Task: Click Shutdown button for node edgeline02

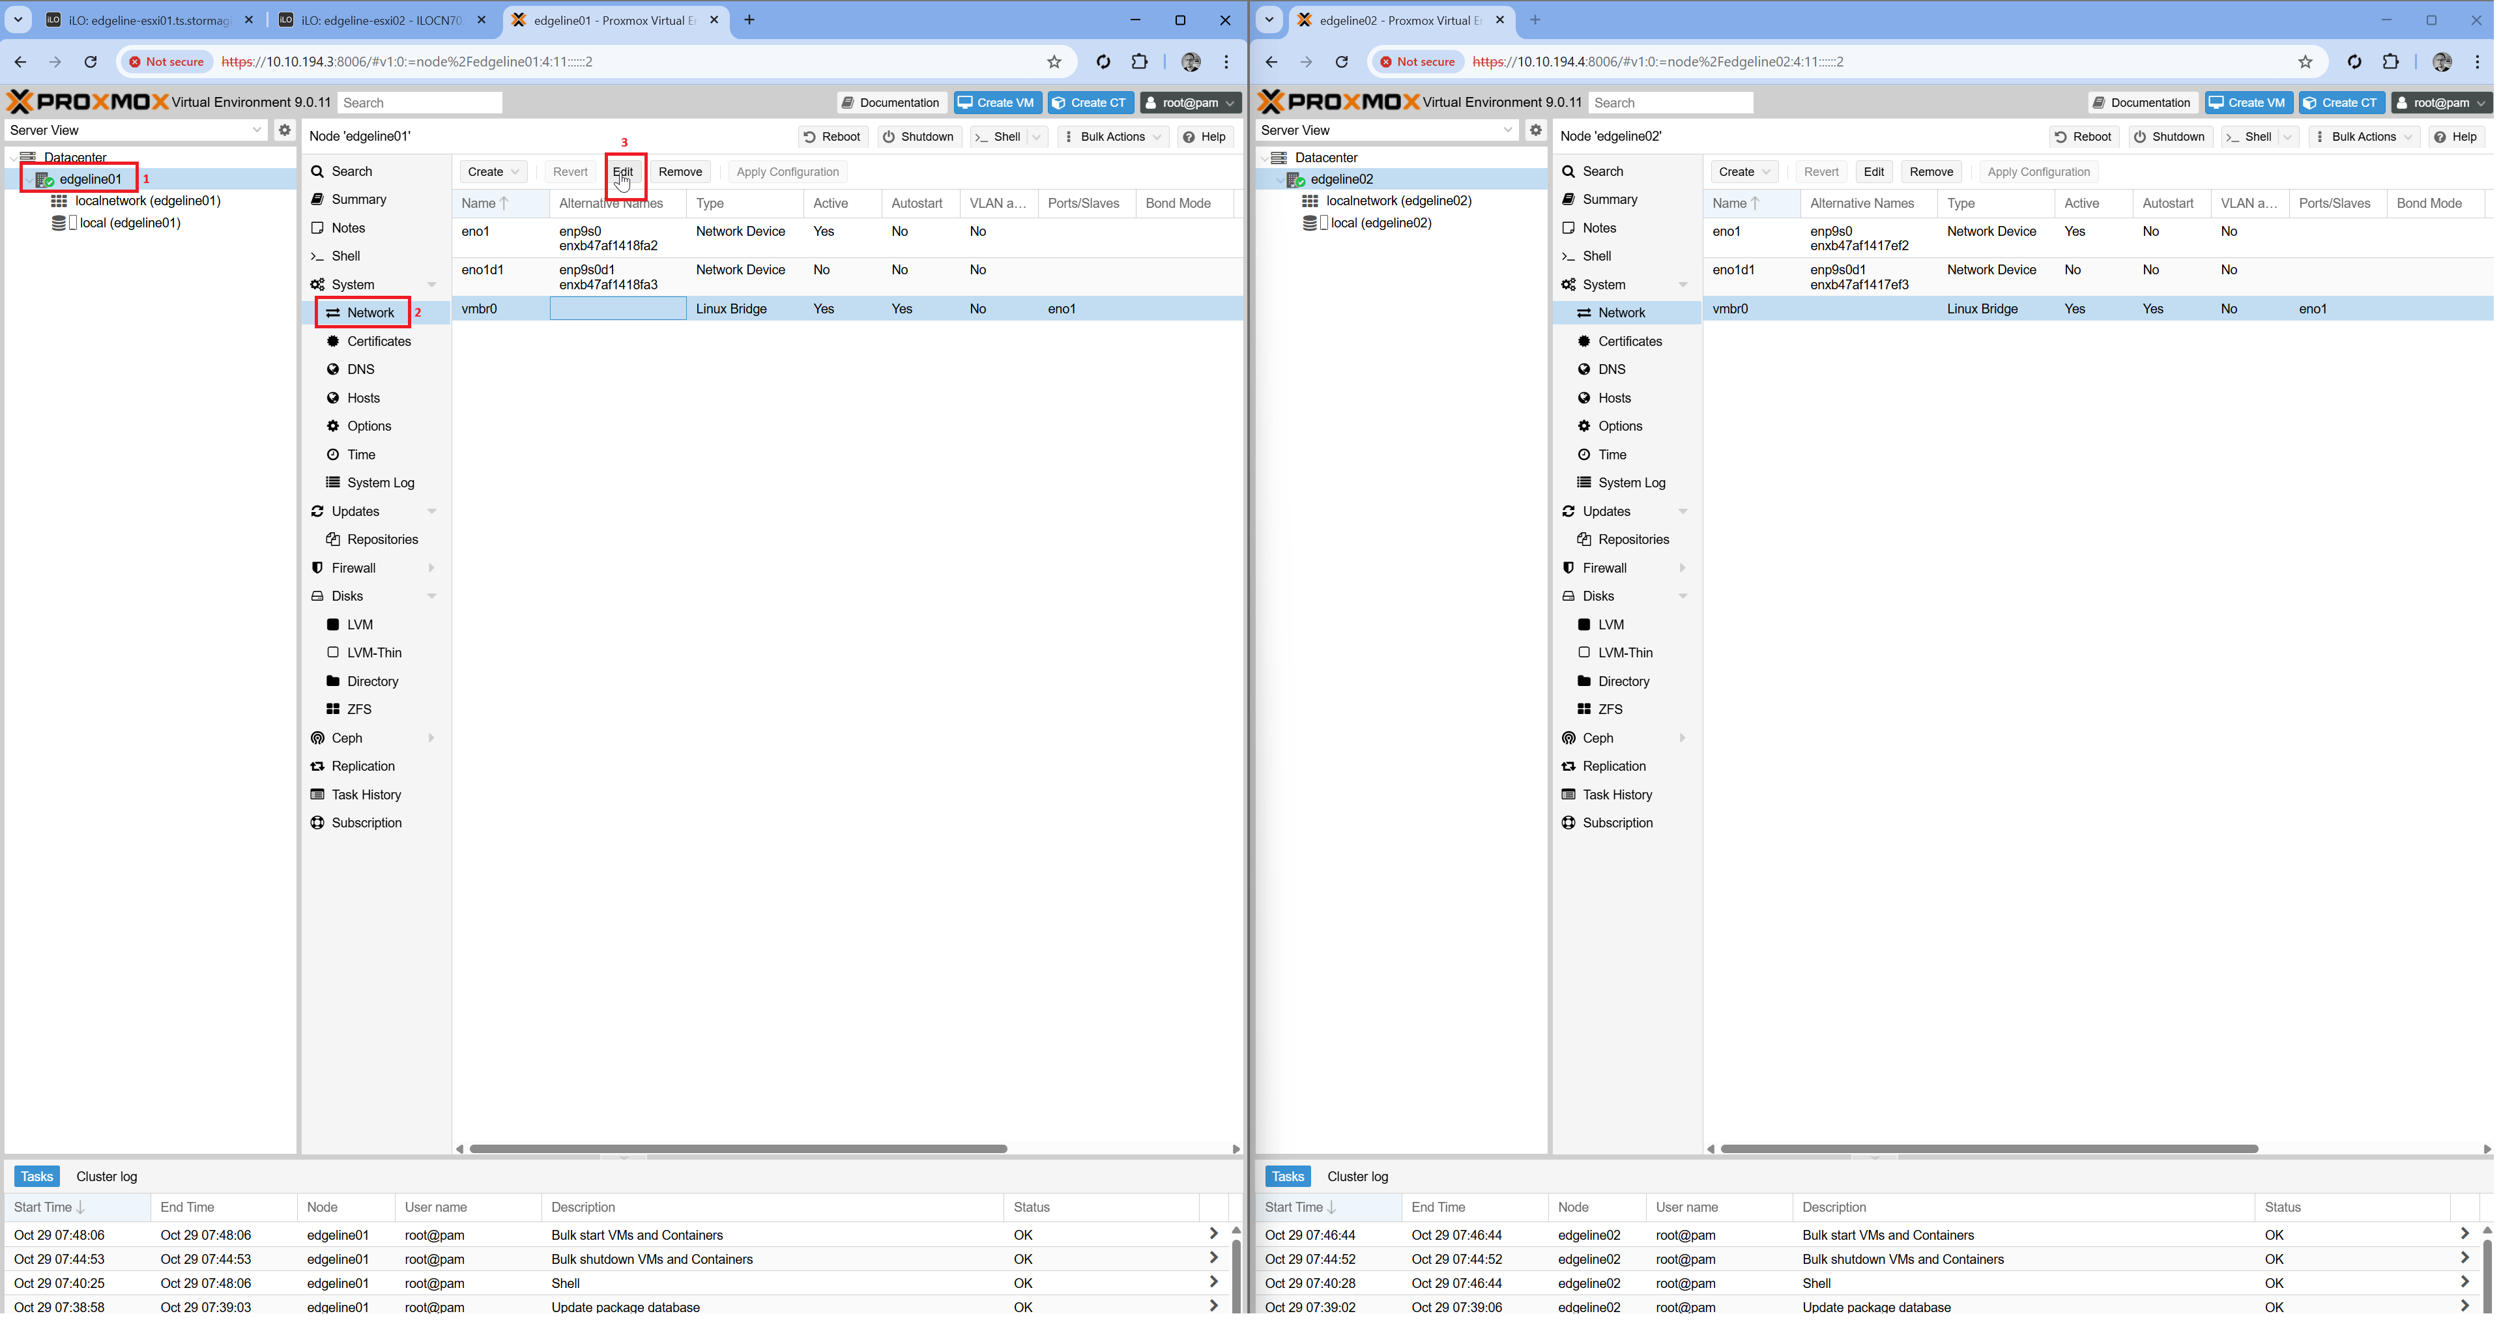Action: point(2170,137)
